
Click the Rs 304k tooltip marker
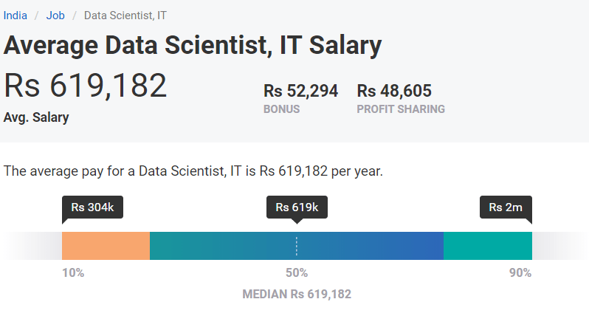point(92,207)
